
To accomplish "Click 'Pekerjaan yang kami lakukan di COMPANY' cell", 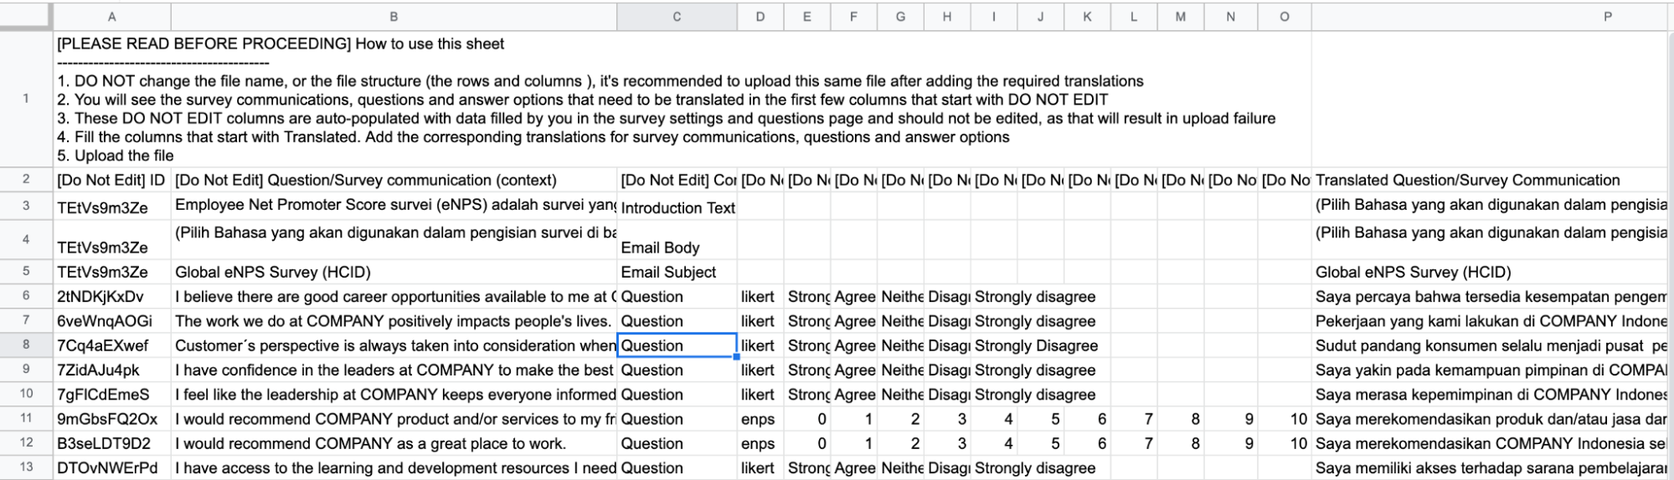I will click(1491, 321).
